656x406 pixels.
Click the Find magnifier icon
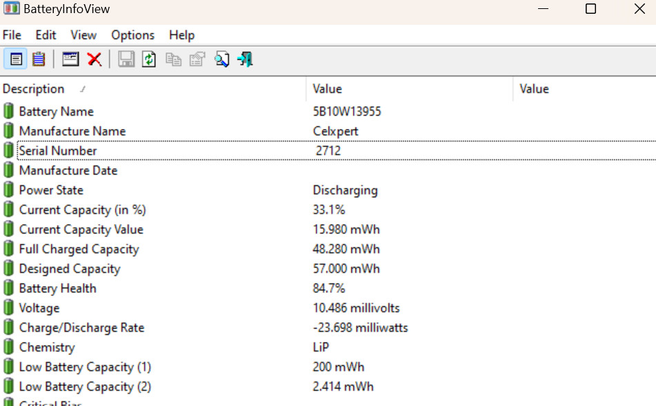[x=221, y=59]
